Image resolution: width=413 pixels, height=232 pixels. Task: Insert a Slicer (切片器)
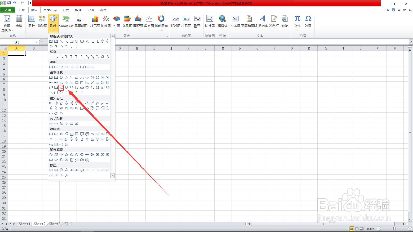click(210, 22)
